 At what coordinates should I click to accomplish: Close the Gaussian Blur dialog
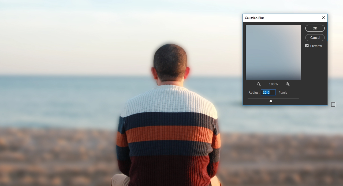323,18
